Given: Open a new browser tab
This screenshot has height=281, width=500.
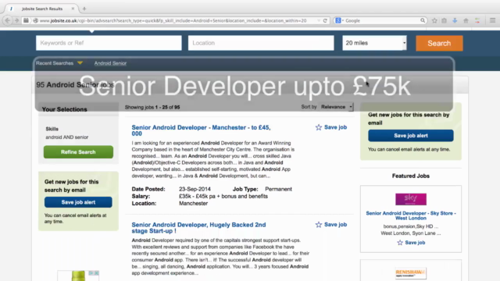Looking at the screenshot, I should 84,9.
